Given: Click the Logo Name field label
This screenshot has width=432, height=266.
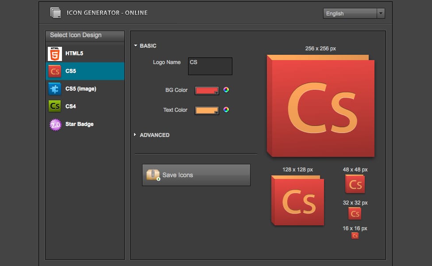Looking at the screenshot, I should (167, 62).
